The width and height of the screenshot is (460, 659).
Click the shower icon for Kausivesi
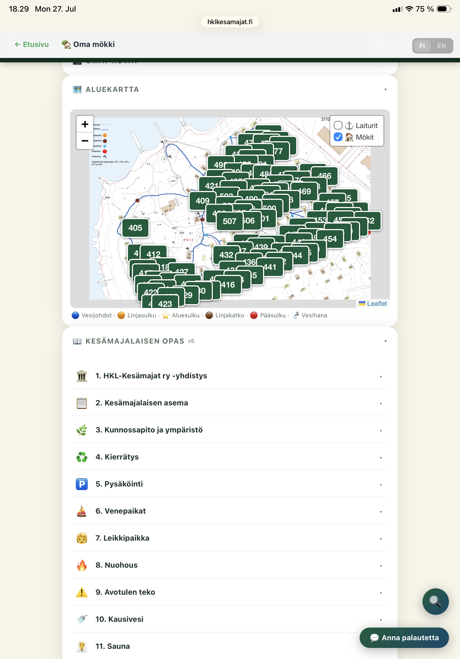pos(82,619)
